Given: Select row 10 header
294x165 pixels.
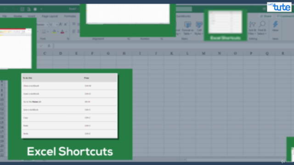Looking at the screenshot, I should (2, 99).
